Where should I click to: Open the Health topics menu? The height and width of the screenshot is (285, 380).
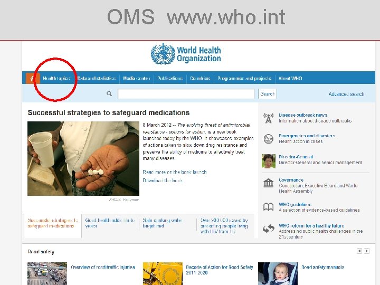tap(56, 78)
